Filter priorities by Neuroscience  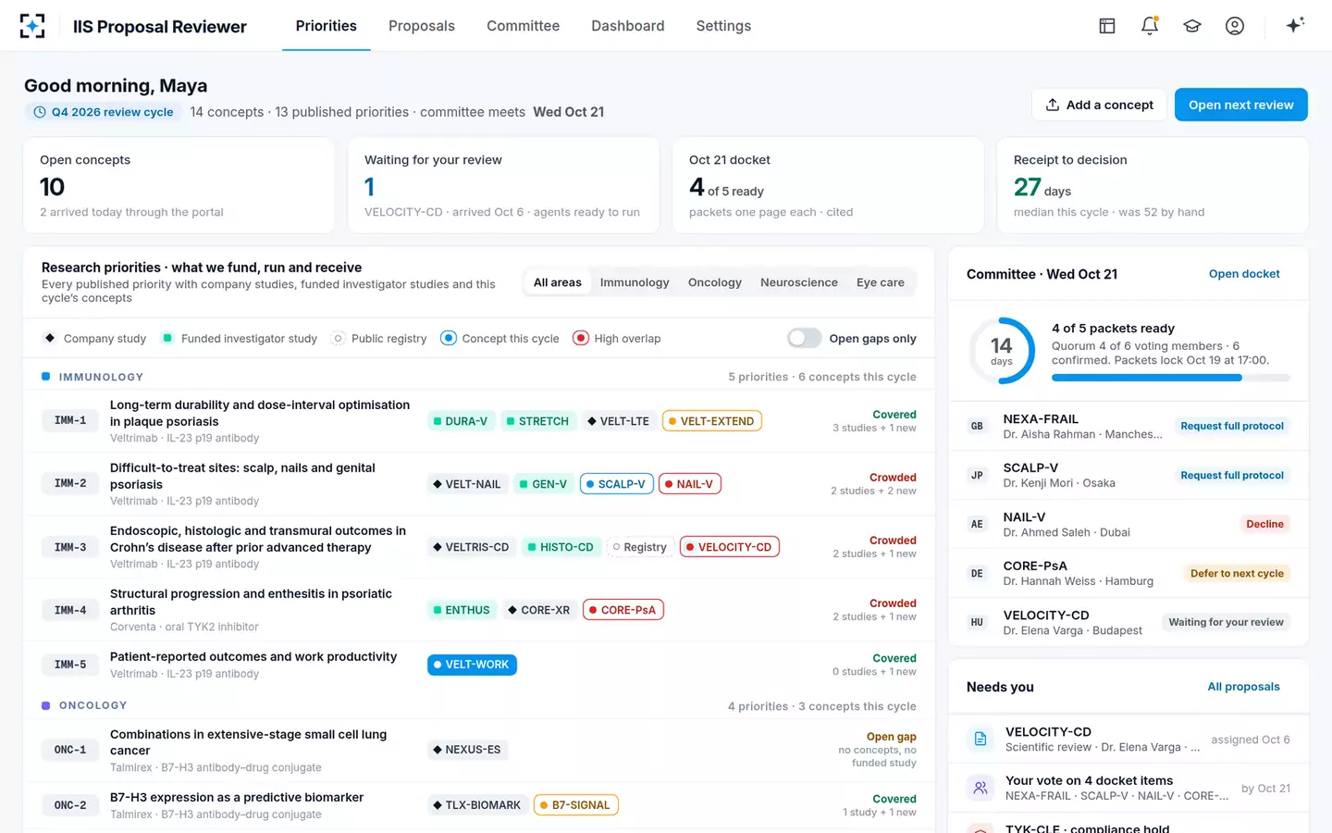pos(799,282)
